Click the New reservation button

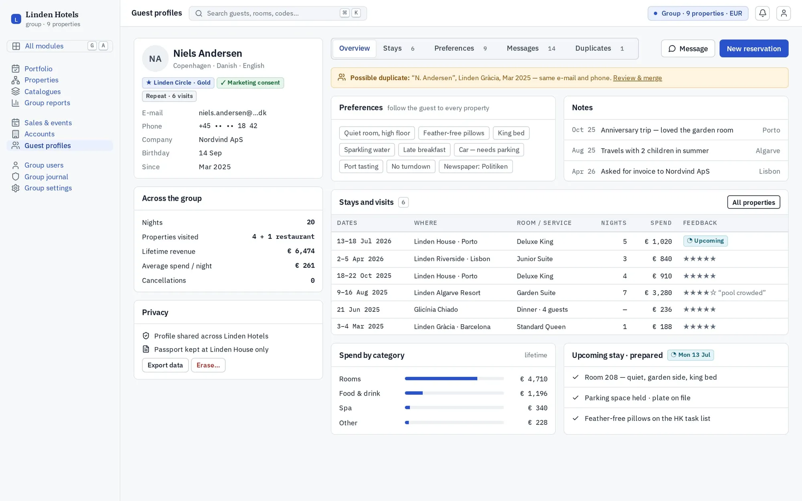click(753, 48)
